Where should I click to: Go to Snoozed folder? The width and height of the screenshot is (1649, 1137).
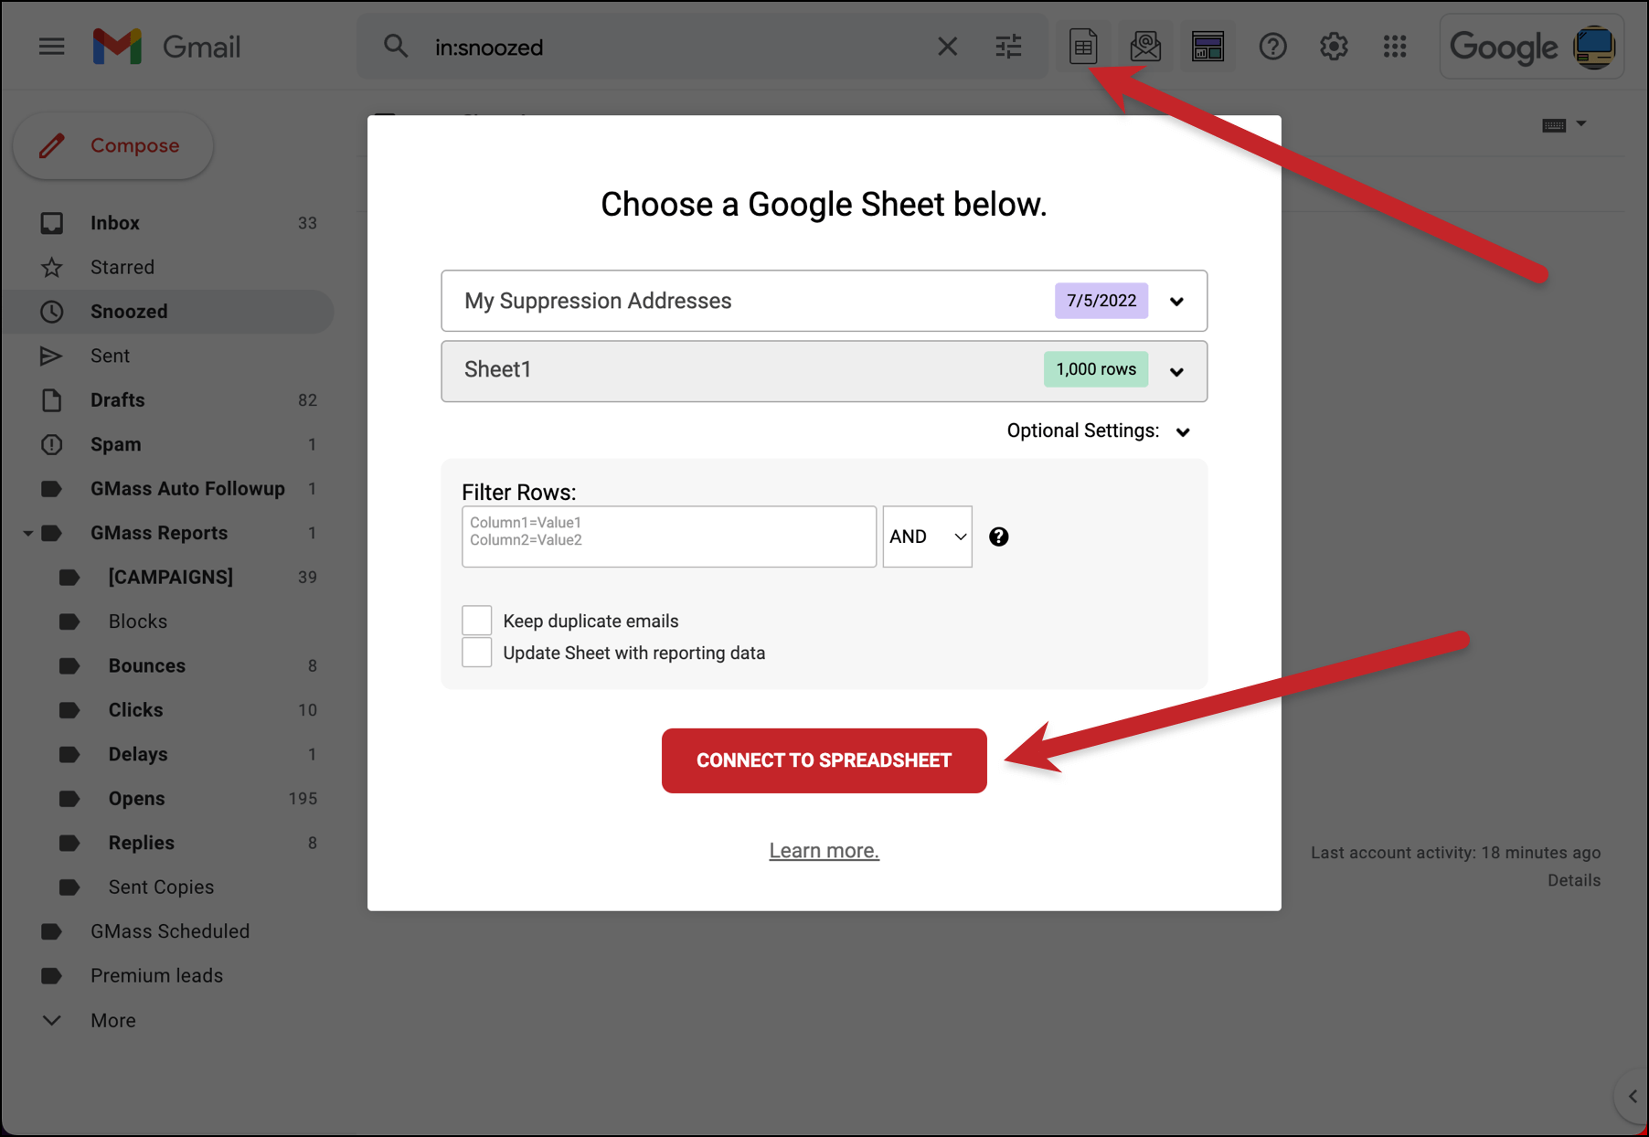click(x=168, y=312)
